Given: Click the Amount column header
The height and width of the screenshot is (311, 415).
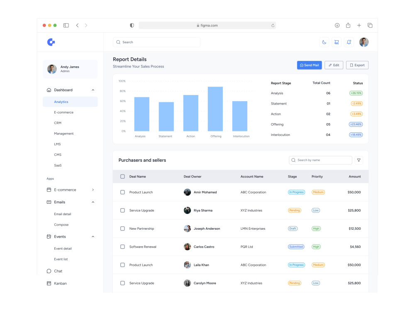Looking at the screenshot, I should pos(355,176).
